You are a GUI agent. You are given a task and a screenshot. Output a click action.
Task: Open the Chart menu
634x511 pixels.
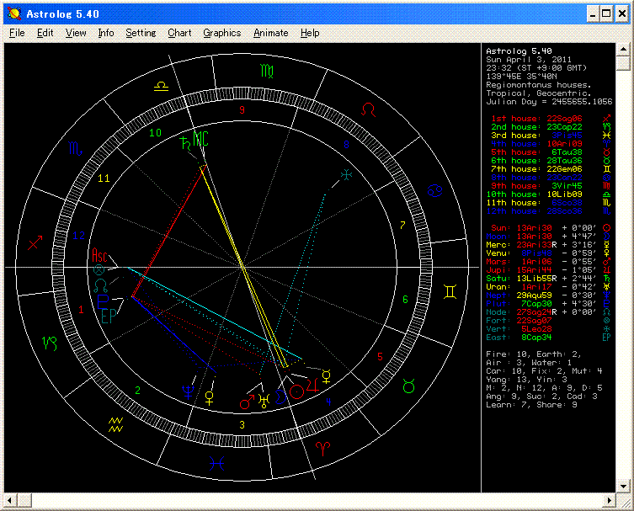pos(179,33)
